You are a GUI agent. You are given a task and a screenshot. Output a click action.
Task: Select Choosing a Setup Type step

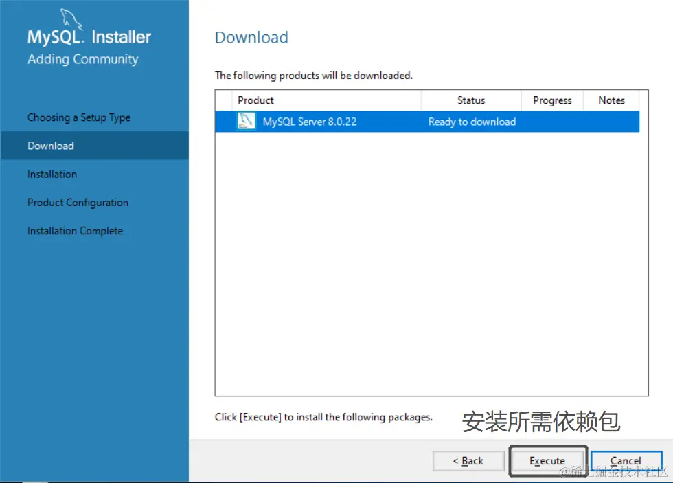(x=79, y=117)
